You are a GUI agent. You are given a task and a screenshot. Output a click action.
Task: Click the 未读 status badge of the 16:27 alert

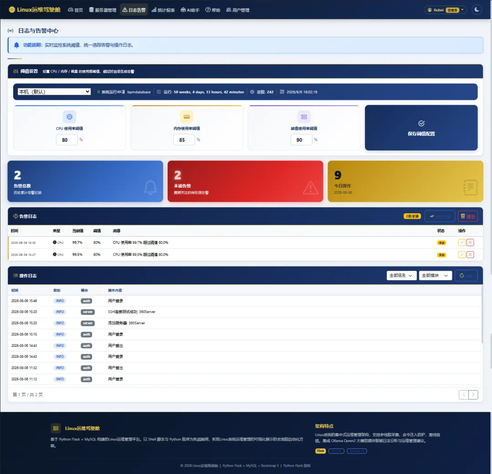coord(441,255)
